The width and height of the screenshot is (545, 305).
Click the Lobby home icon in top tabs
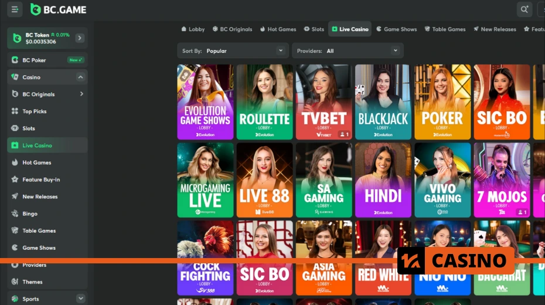[184, 29]
